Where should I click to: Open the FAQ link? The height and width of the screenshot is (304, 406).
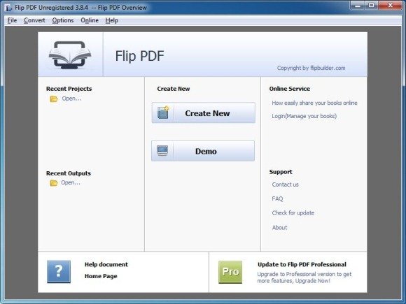click(x=278, y=198)
